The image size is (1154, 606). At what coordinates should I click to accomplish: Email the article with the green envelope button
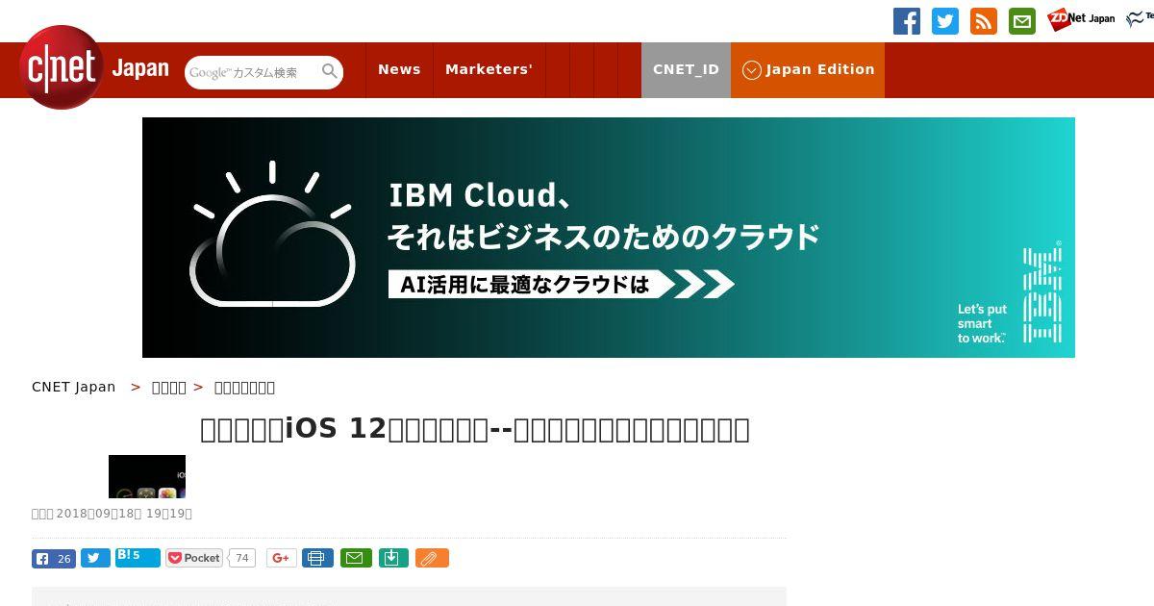coord(356,558)
